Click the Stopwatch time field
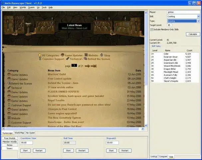The image size is (202, 160). pos(112,143)
